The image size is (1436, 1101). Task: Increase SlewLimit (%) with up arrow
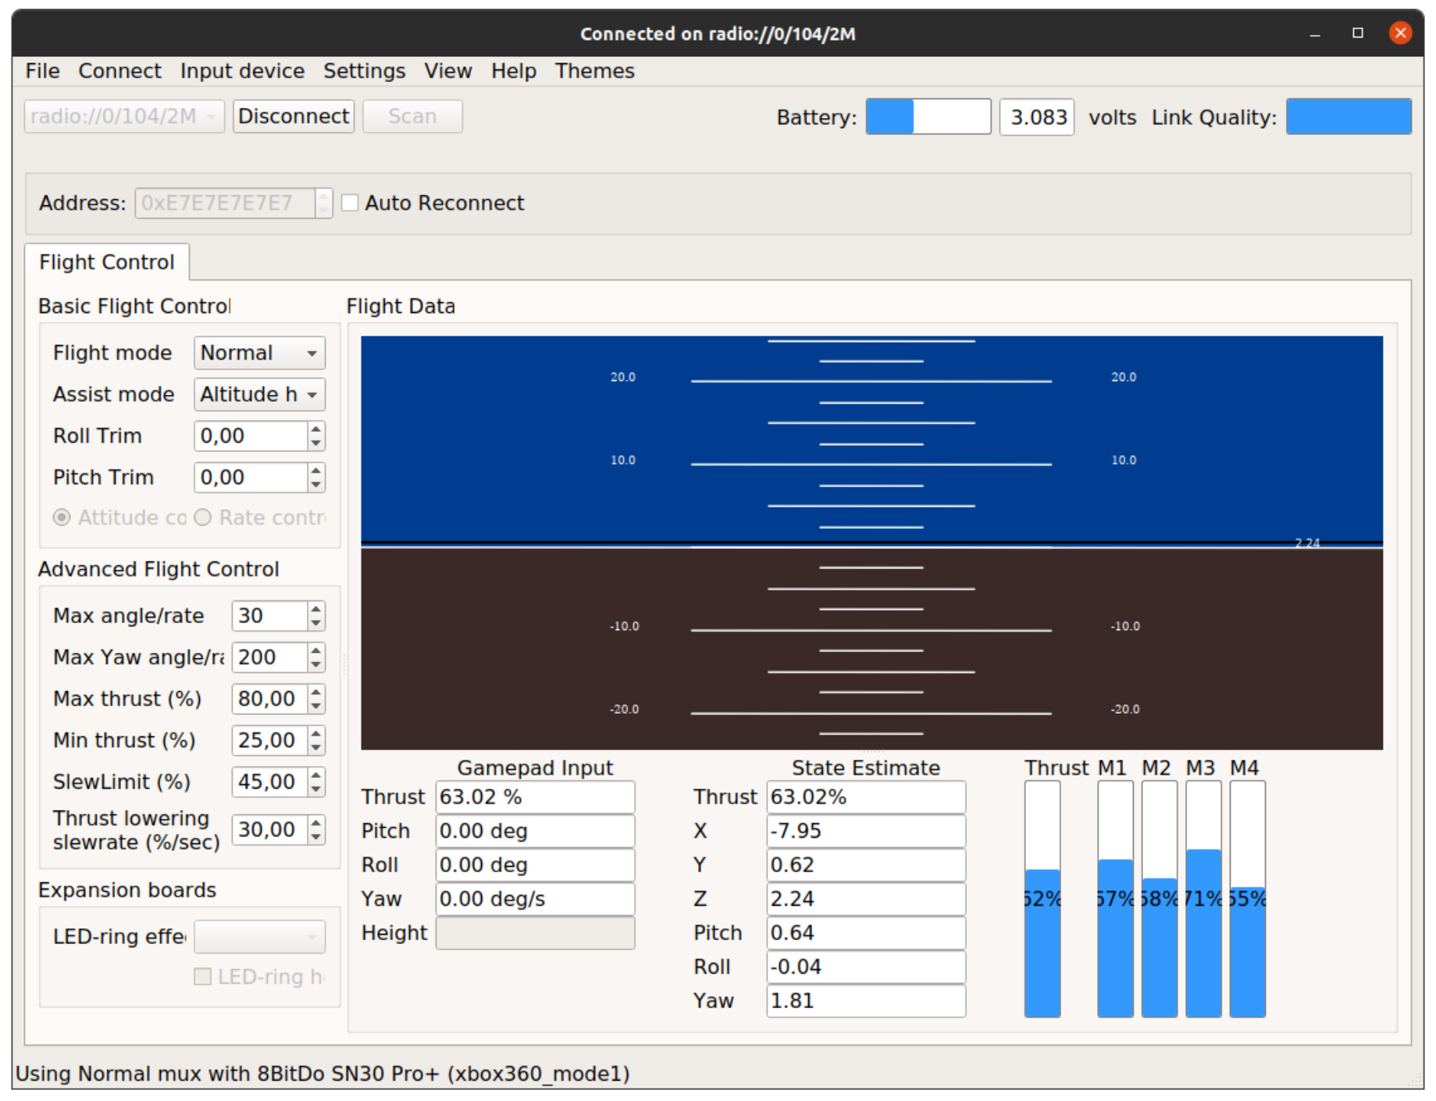click(315, 775)
